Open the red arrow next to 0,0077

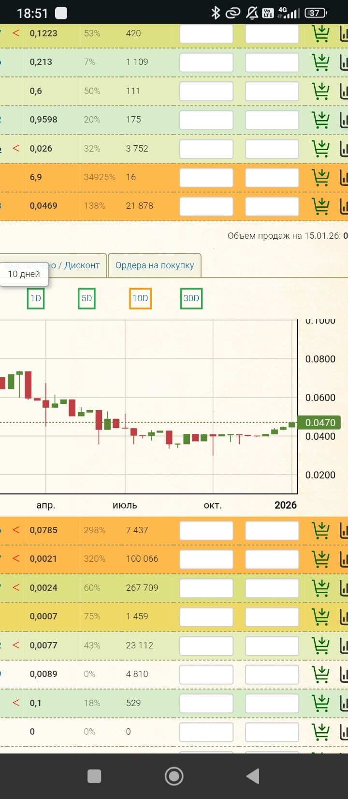(16, 645)
